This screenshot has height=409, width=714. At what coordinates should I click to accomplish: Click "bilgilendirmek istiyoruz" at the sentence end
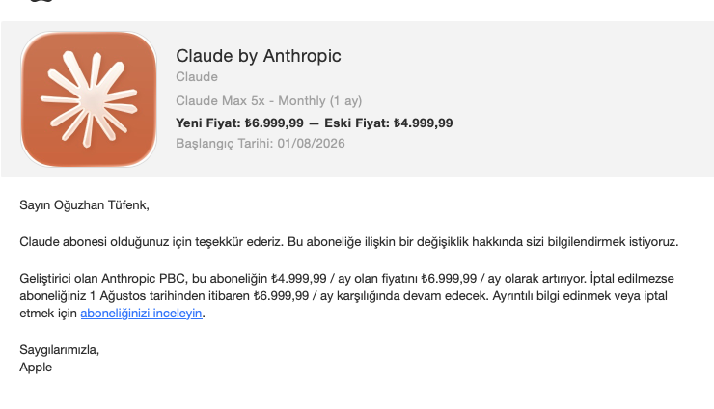[613, 242]
